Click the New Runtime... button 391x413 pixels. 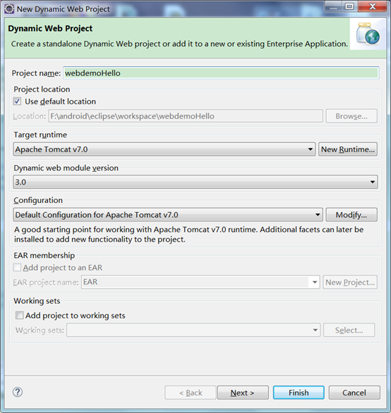click(348, 149)
